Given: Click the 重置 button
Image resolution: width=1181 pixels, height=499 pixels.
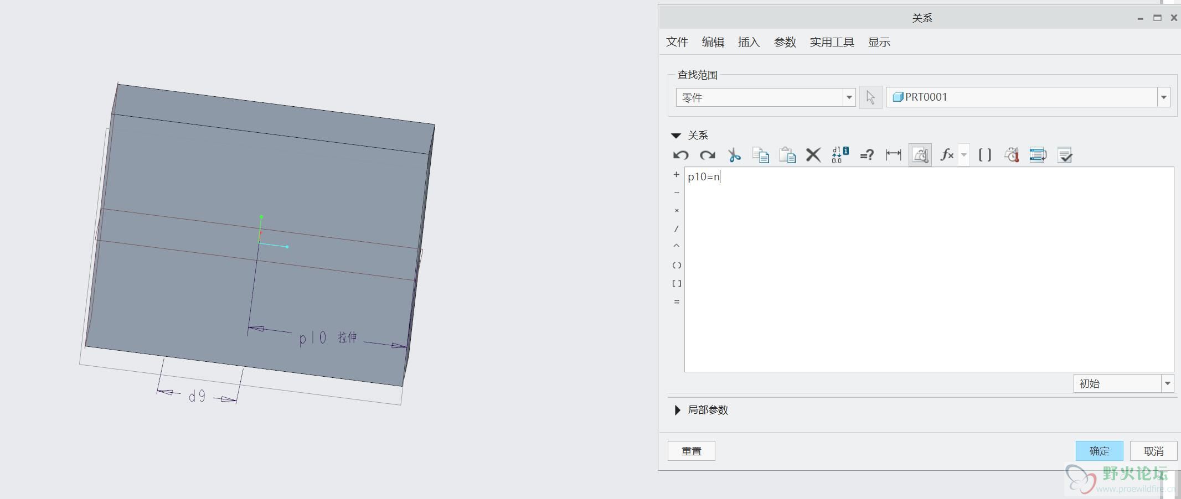Looking at the screenshot, I should pos(692,451).
